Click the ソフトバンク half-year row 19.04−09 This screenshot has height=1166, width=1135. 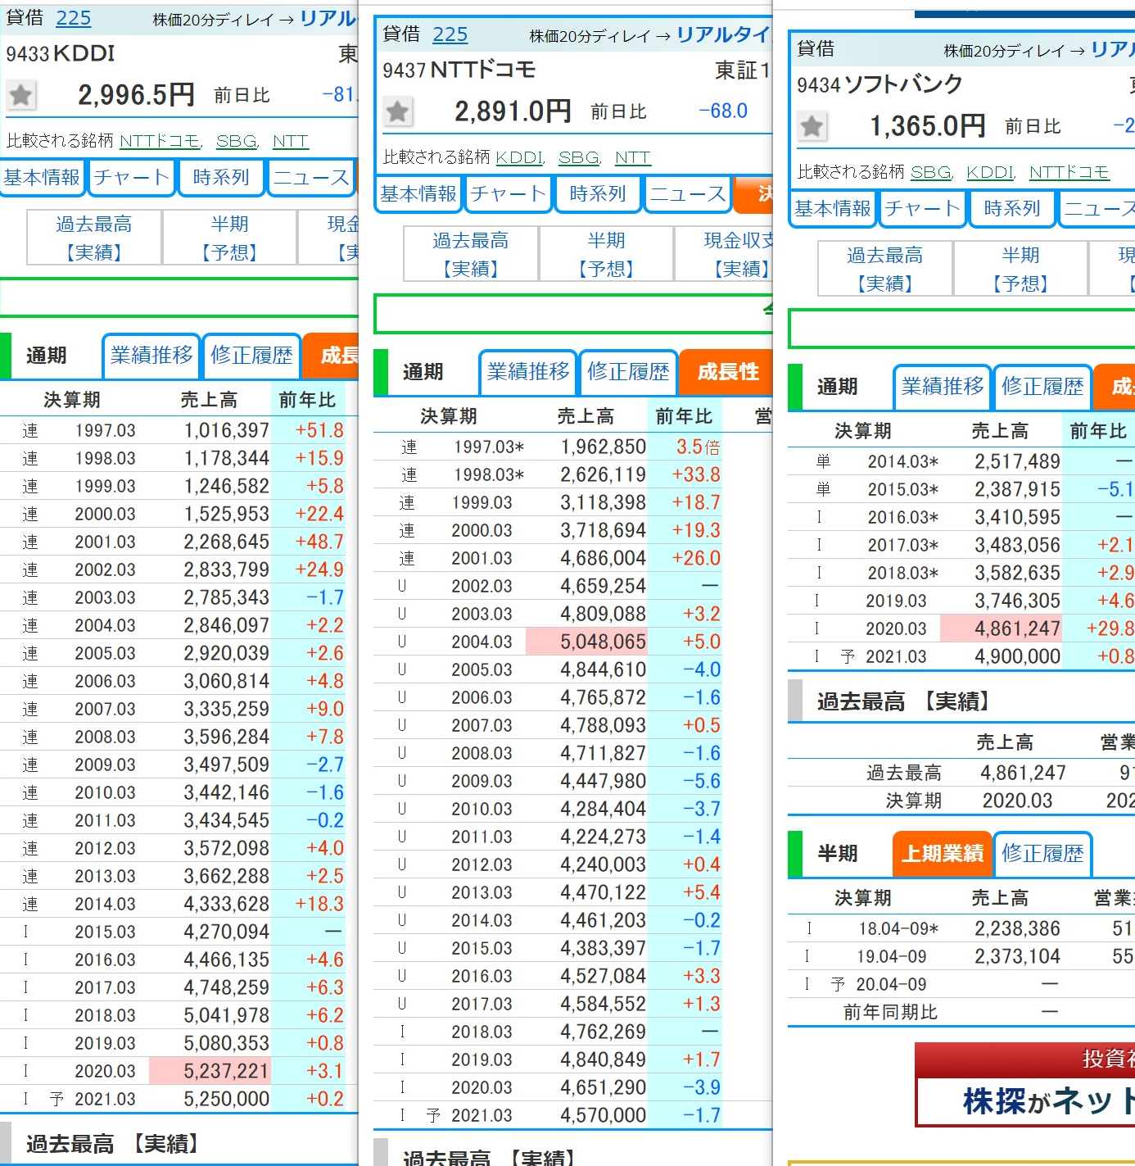[x=961, y=956]
